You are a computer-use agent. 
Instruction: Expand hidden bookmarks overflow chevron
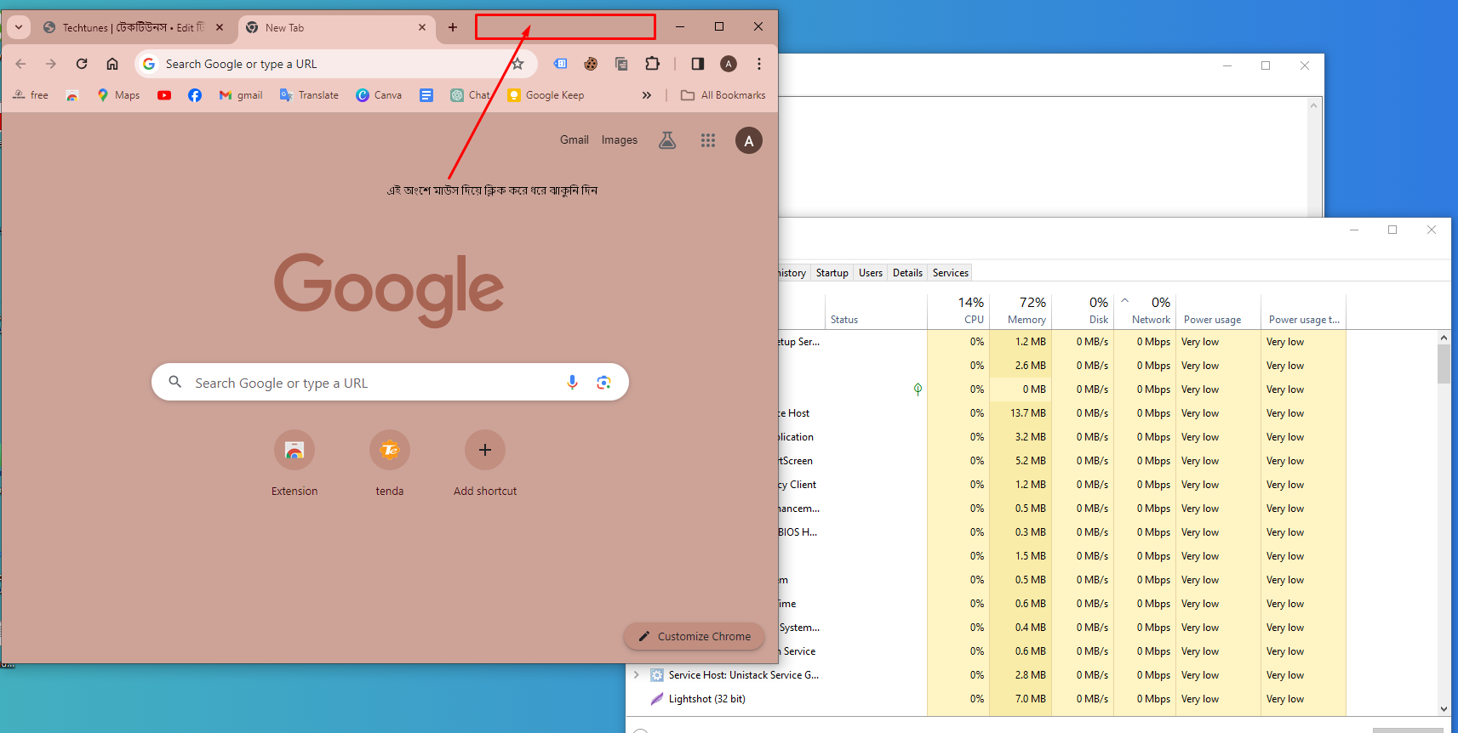(647, 95)
